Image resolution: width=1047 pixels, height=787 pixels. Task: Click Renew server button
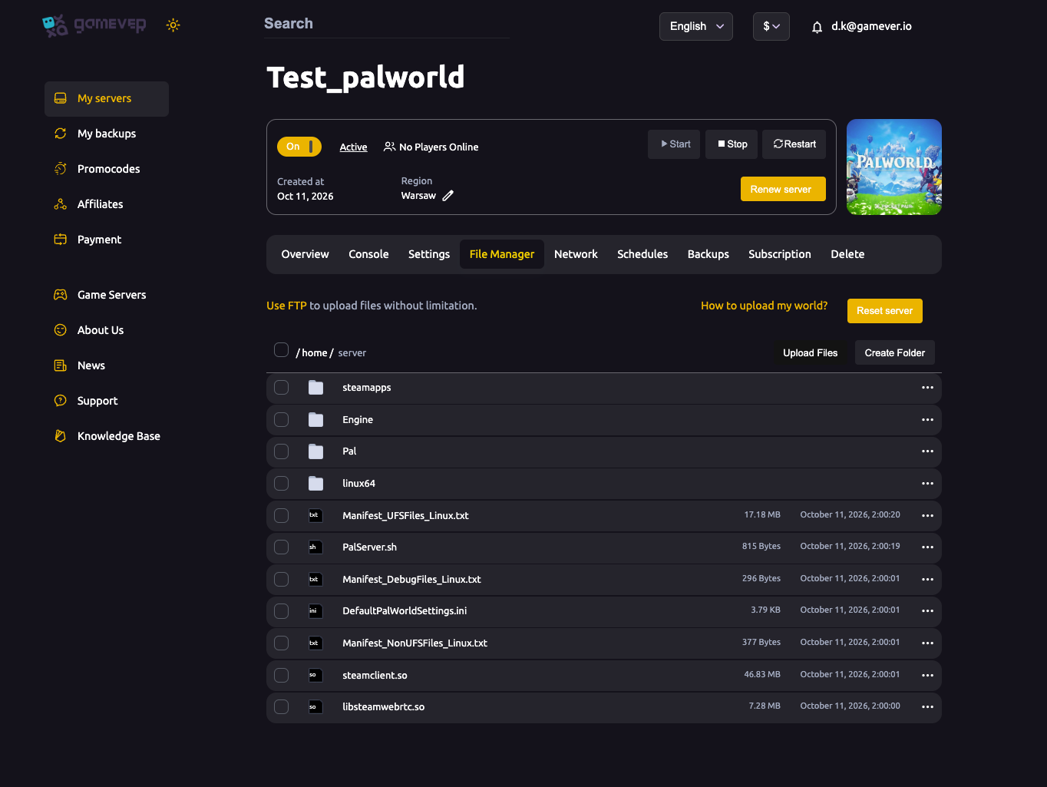coord(783,189)
